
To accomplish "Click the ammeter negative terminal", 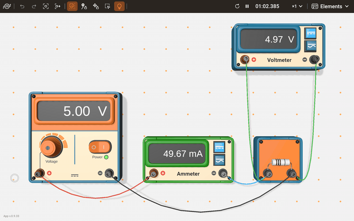I will click(223, 173).
